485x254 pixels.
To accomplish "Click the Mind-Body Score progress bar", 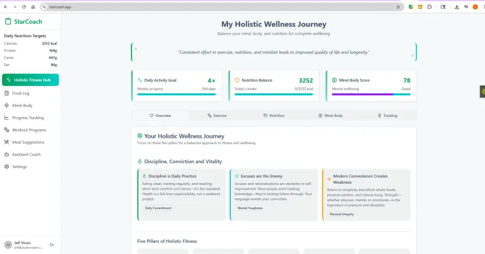I will click(371, 95).
